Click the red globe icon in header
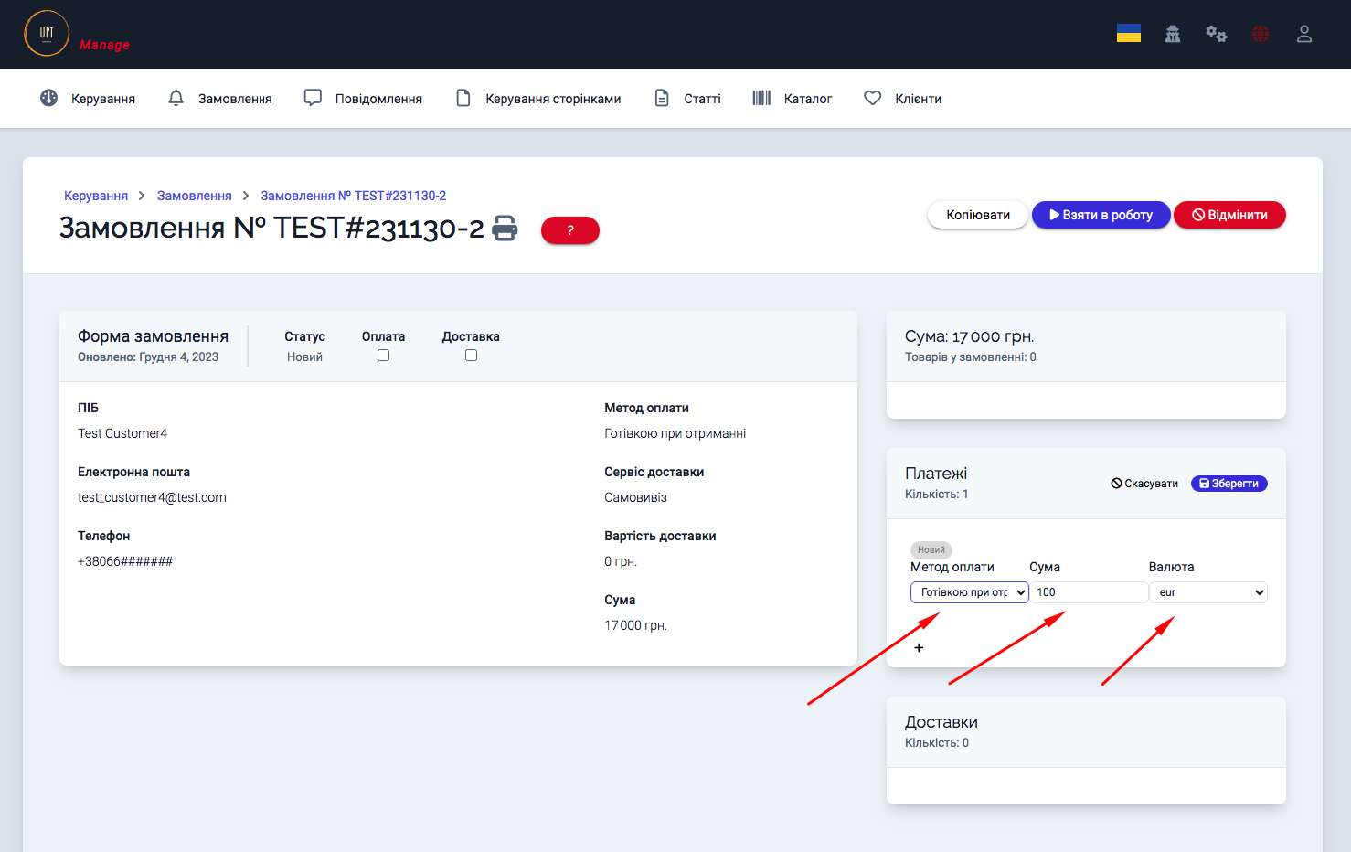 pyautogui.click(x=1261, y=34)
